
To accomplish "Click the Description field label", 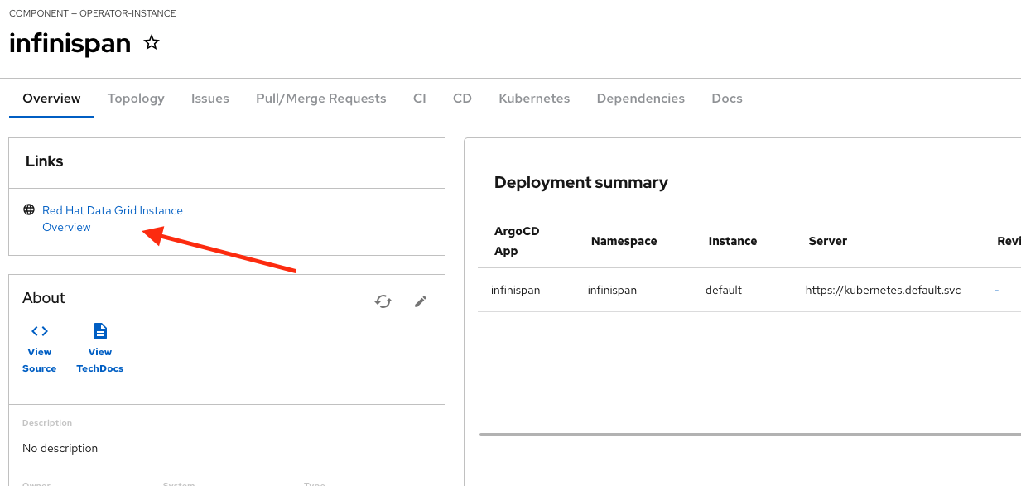I will (x=47, y=423).
